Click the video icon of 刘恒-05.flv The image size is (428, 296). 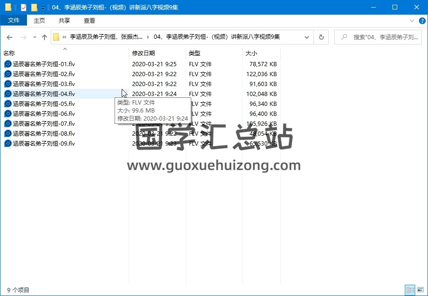coord(8,104)
